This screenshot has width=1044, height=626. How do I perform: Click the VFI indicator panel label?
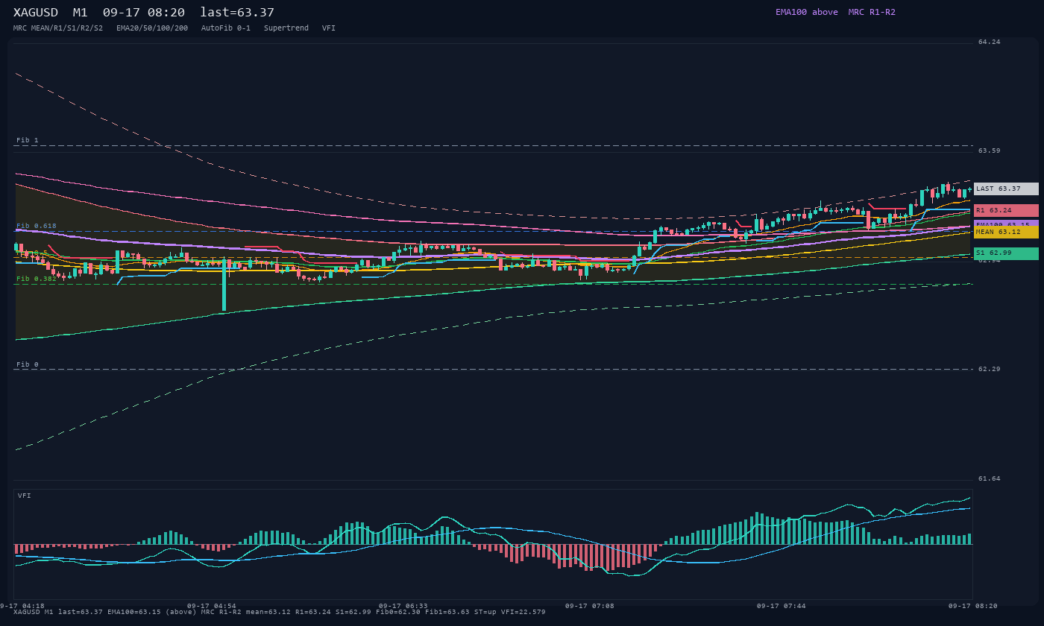pos(25,496)
